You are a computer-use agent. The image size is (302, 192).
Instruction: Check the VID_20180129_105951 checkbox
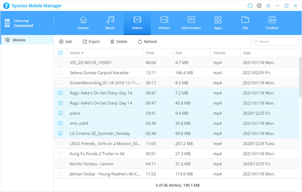pyautogui.click(x=60, y=62)
